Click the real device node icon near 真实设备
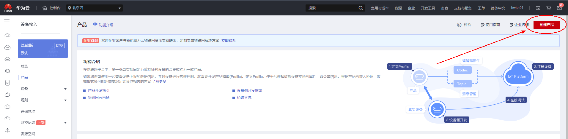This screenshot has height=139, width=568. tap(437, 109)
